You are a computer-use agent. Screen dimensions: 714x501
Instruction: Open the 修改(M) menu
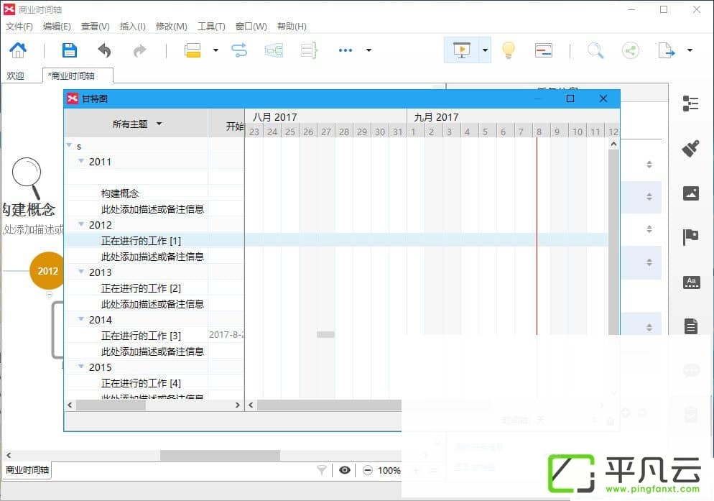(171, 27)
